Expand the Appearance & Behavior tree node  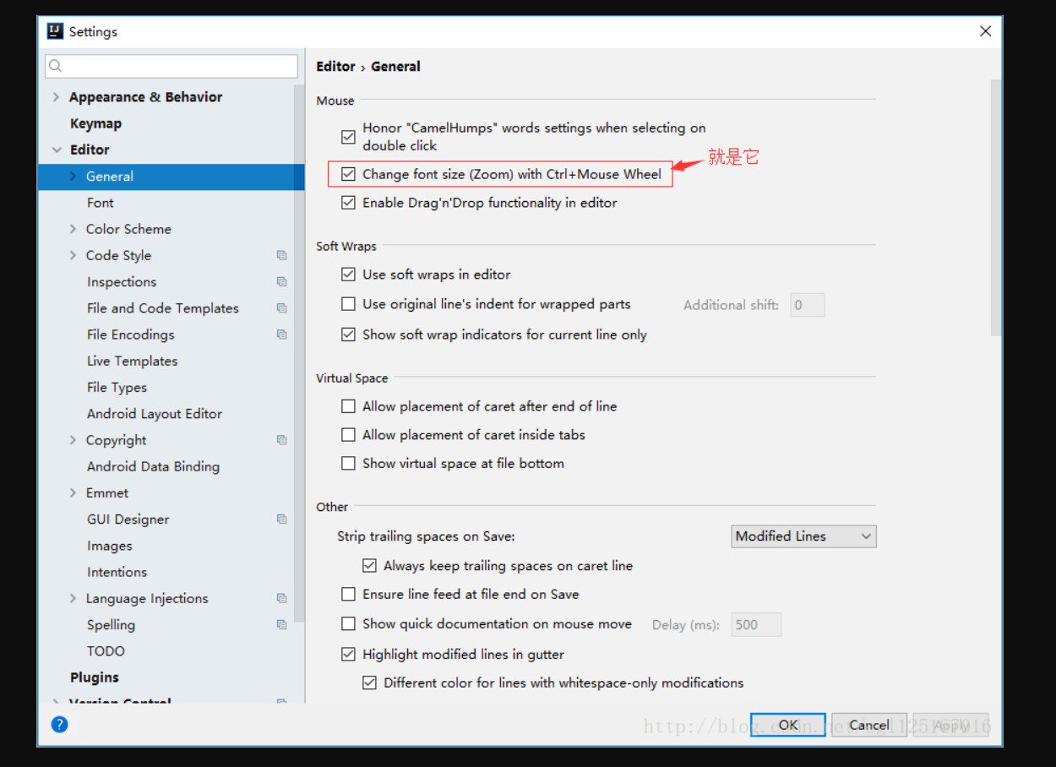pyautogui.click(x=56, y=97)
